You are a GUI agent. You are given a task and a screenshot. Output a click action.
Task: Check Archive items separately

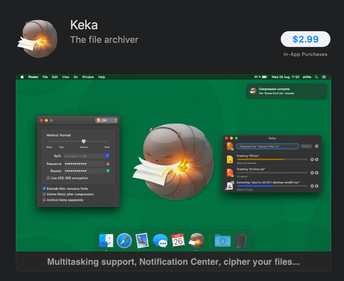(44, 200)
